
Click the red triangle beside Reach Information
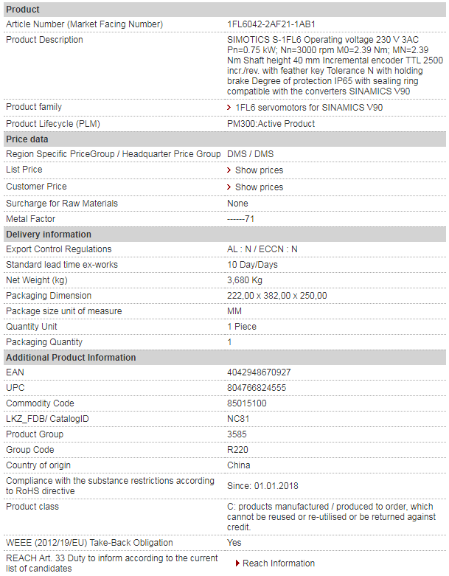(x=238, y=563)
